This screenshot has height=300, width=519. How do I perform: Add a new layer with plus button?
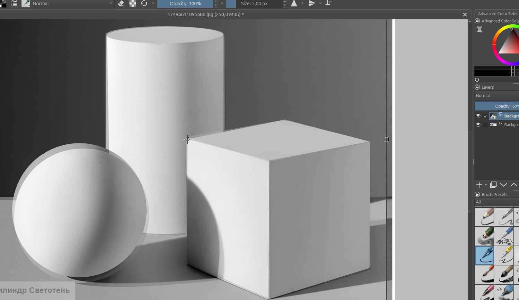479,185
